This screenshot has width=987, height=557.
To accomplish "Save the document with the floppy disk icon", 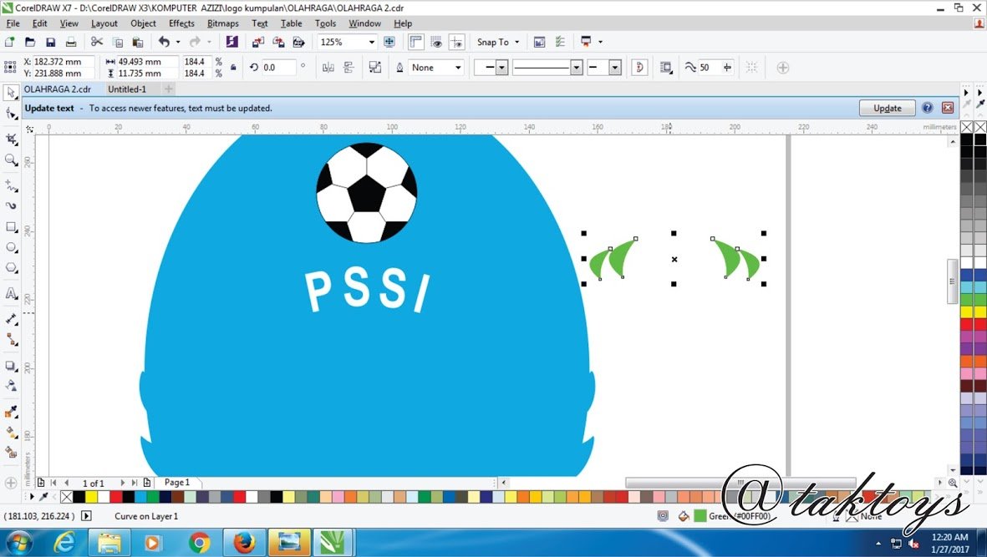I will (50, 42).
